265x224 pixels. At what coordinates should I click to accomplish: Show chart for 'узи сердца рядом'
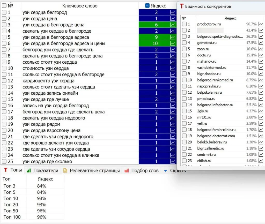coord(172,124)
